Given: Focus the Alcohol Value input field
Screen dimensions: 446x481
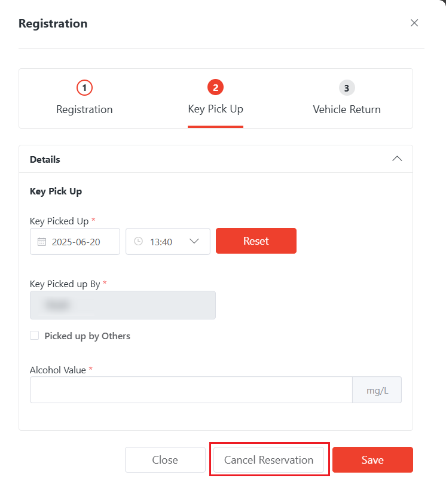Looking at the screenshot, I should pyautogui.click(x=191, y=390).
